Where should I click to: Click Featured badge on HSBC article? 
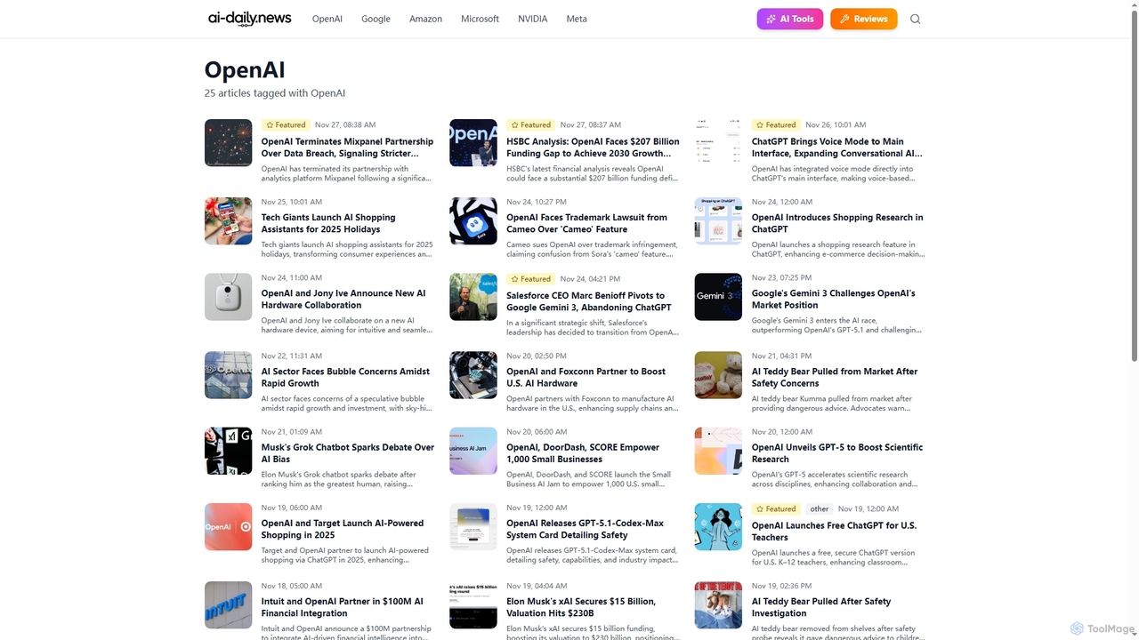[x=531, y=125]
